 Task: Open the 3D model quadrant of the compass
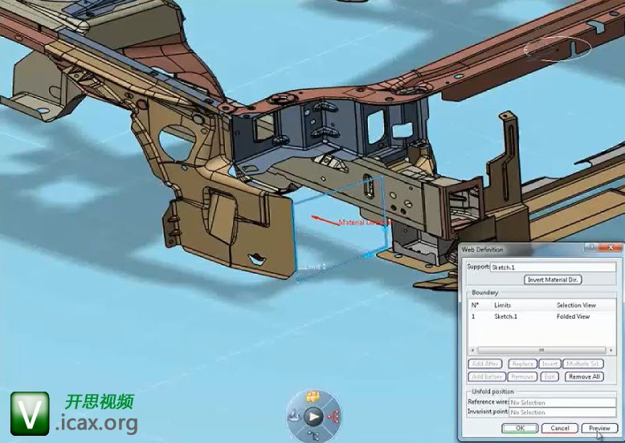[x=294, y=417]
